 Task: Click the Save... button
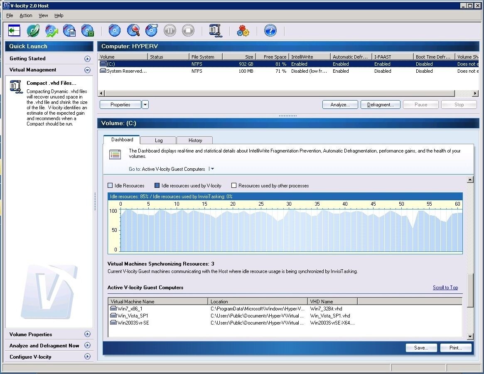421,348
